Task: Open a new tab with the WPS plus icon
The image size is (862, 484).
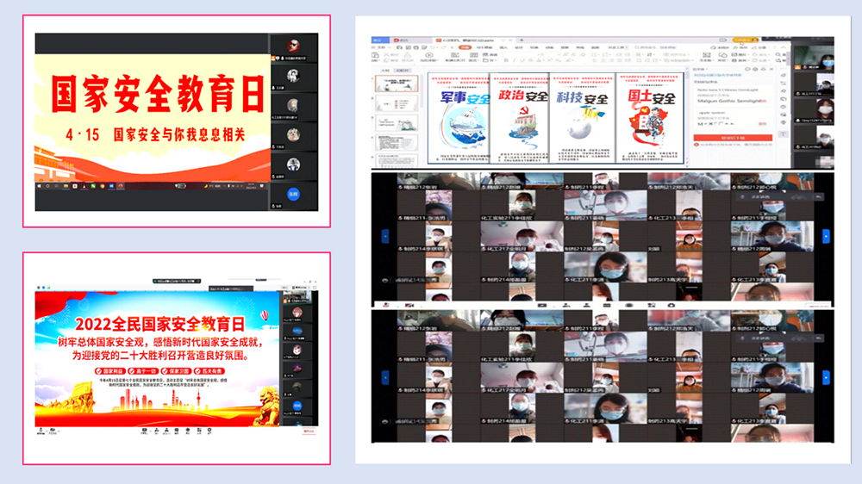Action: point(522,40)
